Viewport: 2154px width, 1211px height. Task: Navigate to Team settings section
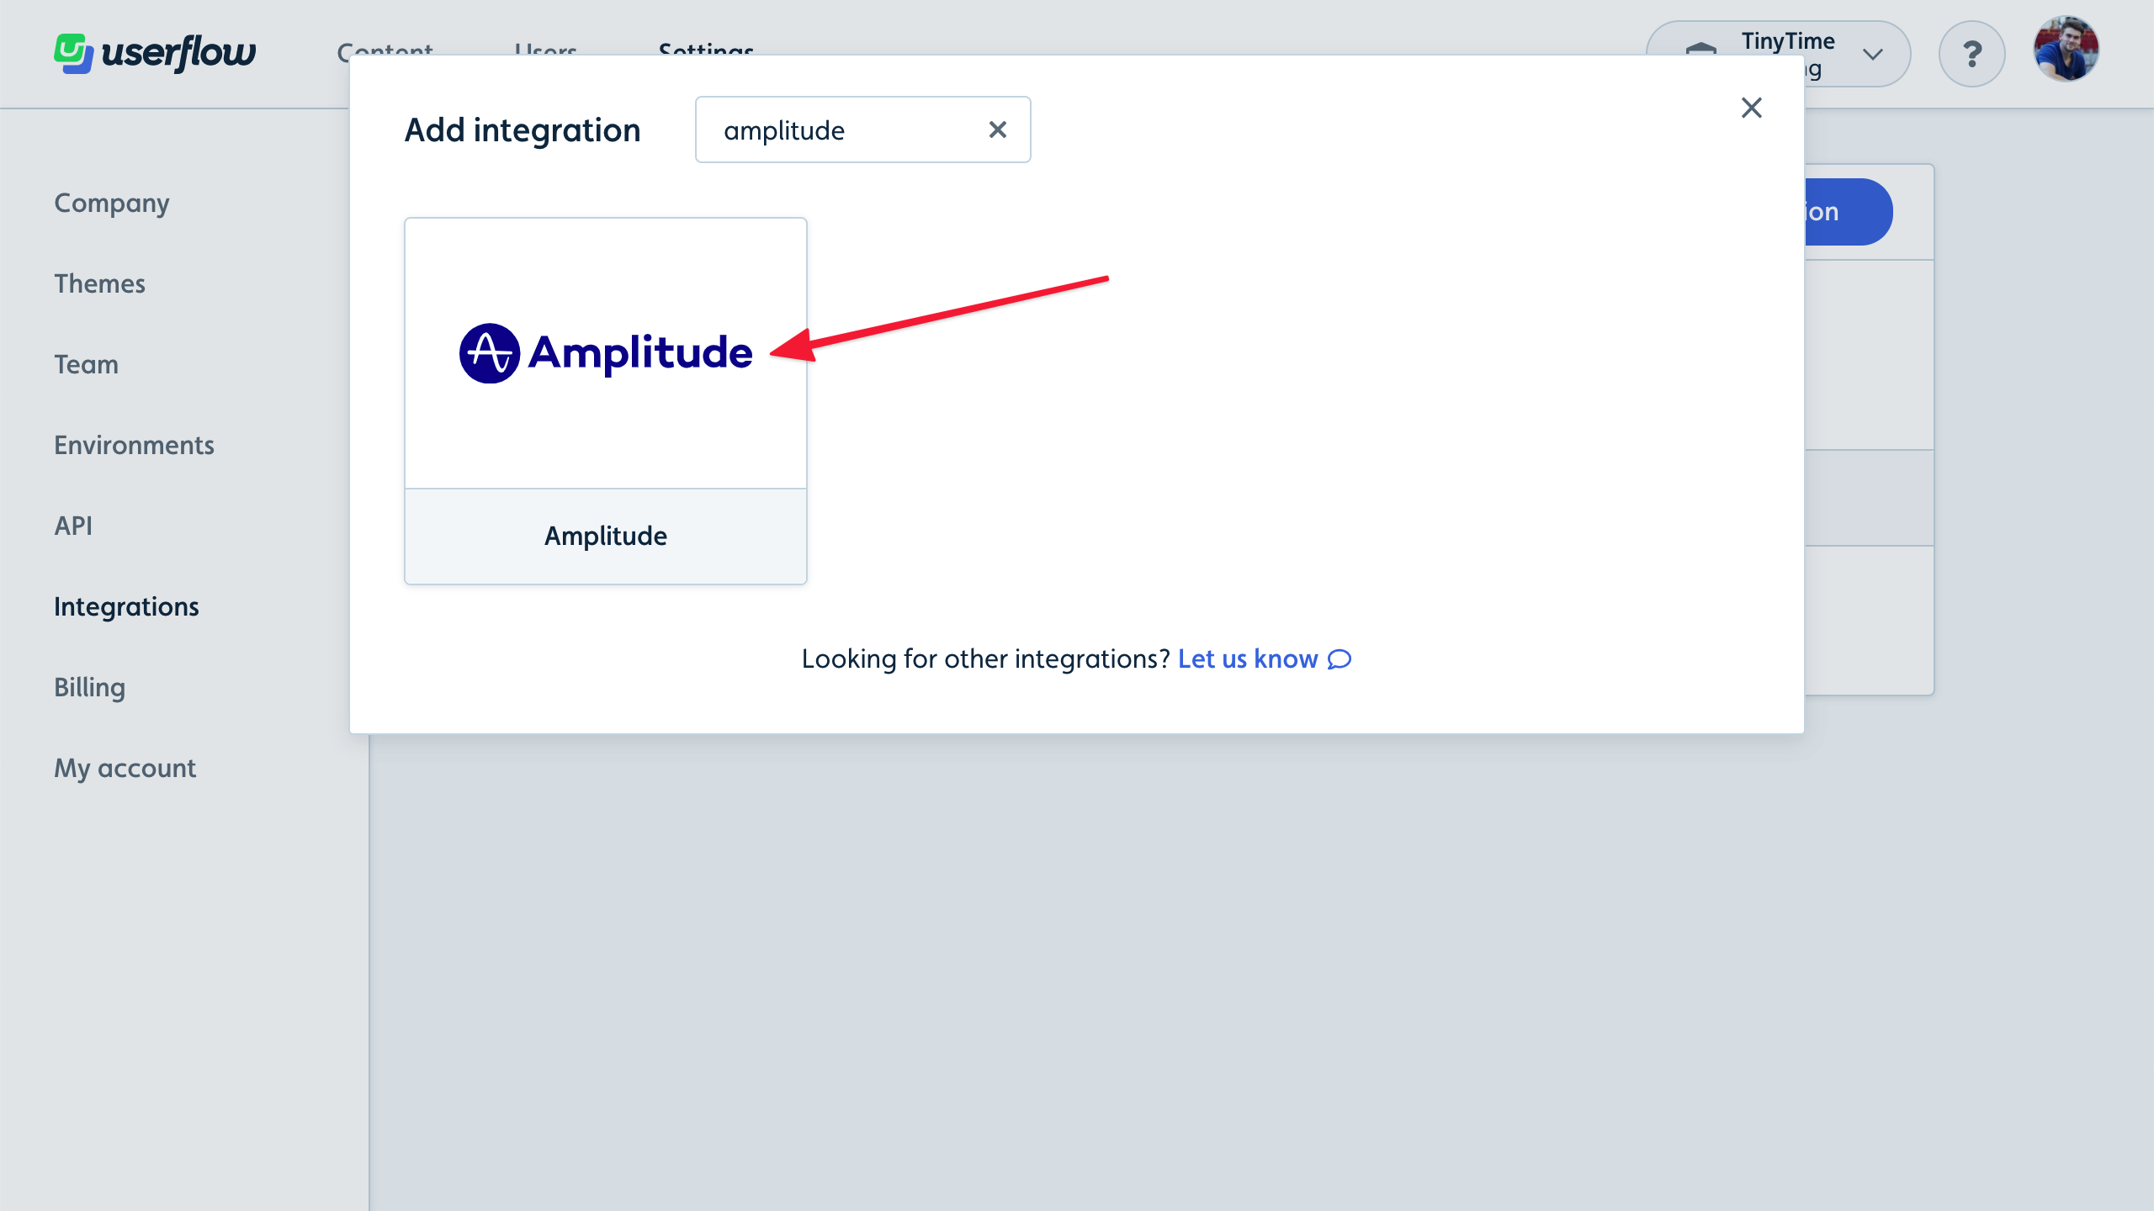(x=84, y=364)
